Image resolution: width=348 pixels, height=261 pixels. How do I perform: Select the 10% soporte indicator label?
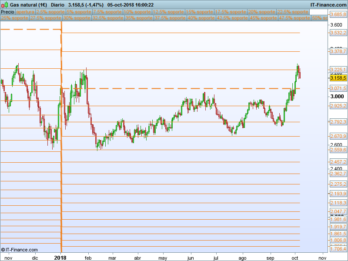point(137,12)
